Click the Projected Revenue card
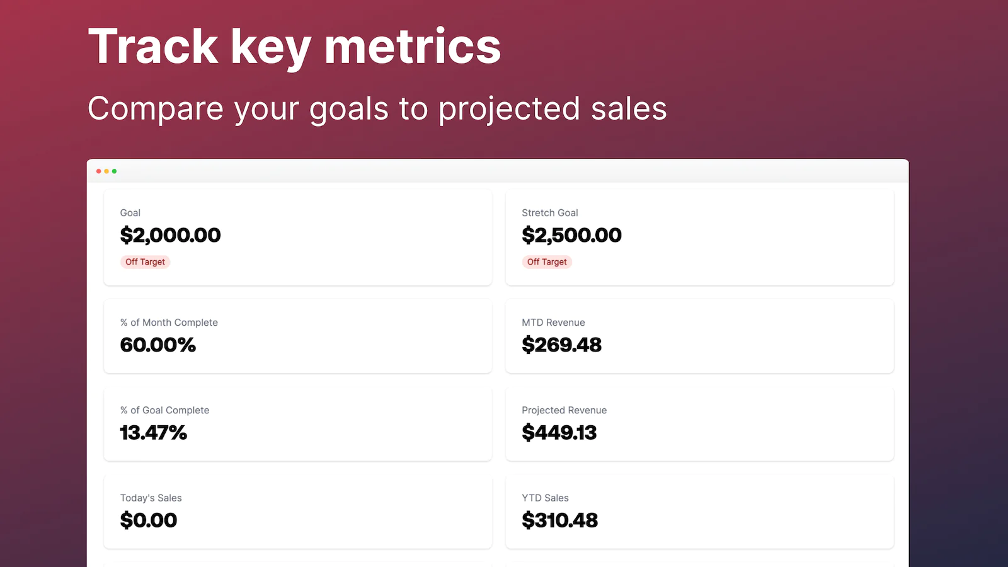1008x567 pixels. click(700, 424)
